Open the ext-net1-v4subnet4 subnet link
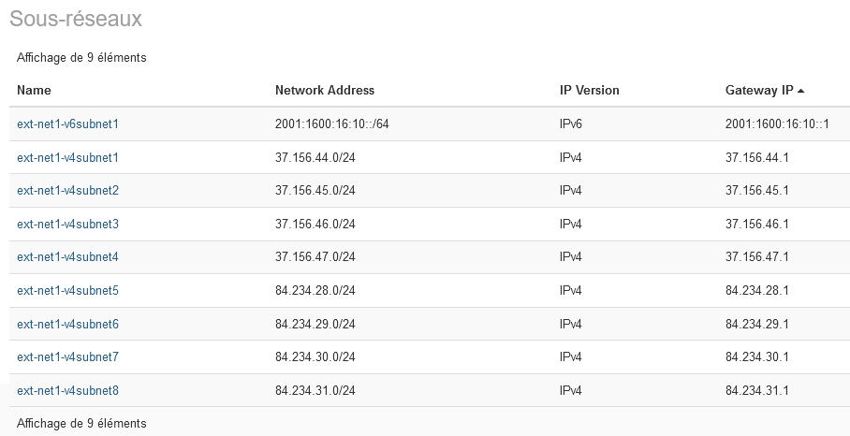 tap(67, 256)
